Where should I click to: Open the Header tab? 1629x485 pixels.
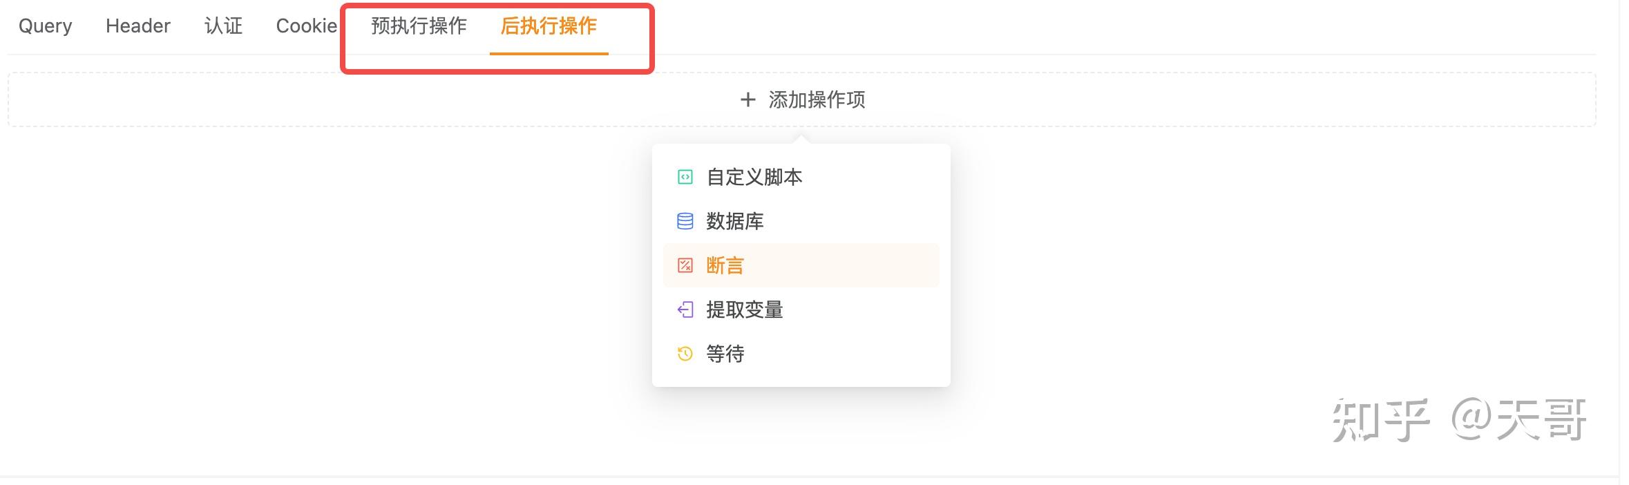pyautogui.click(x=137, y=26)
